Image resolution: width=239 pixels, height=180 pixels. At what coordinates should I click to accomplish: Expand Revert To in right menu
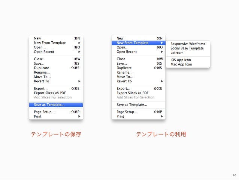point(139,81)
